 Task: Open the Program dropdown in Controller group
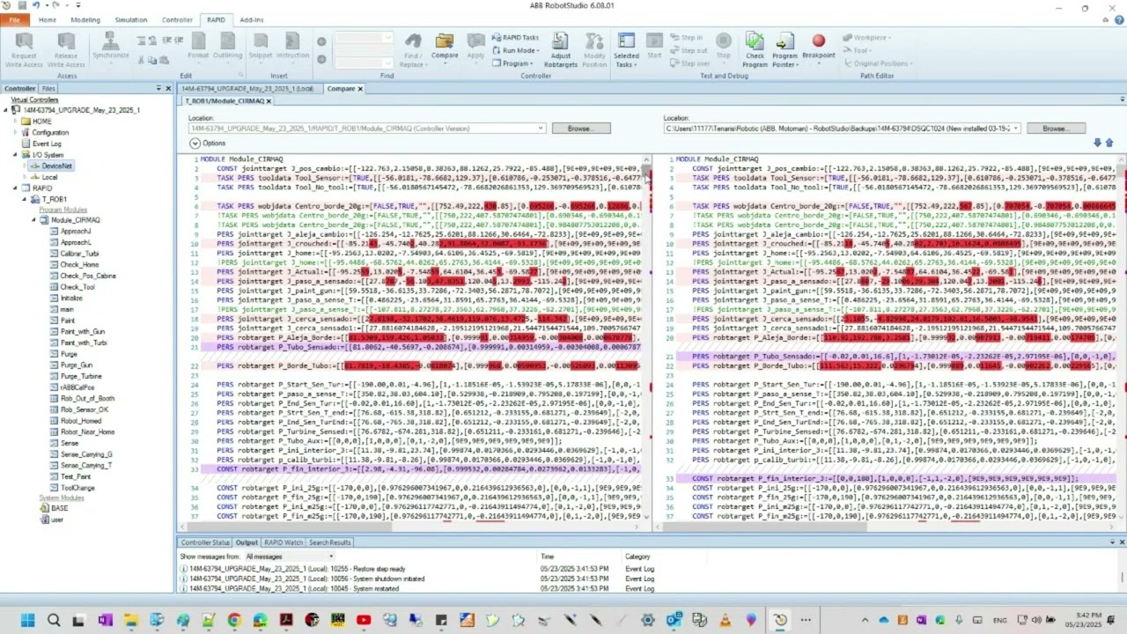pos(512,63)
